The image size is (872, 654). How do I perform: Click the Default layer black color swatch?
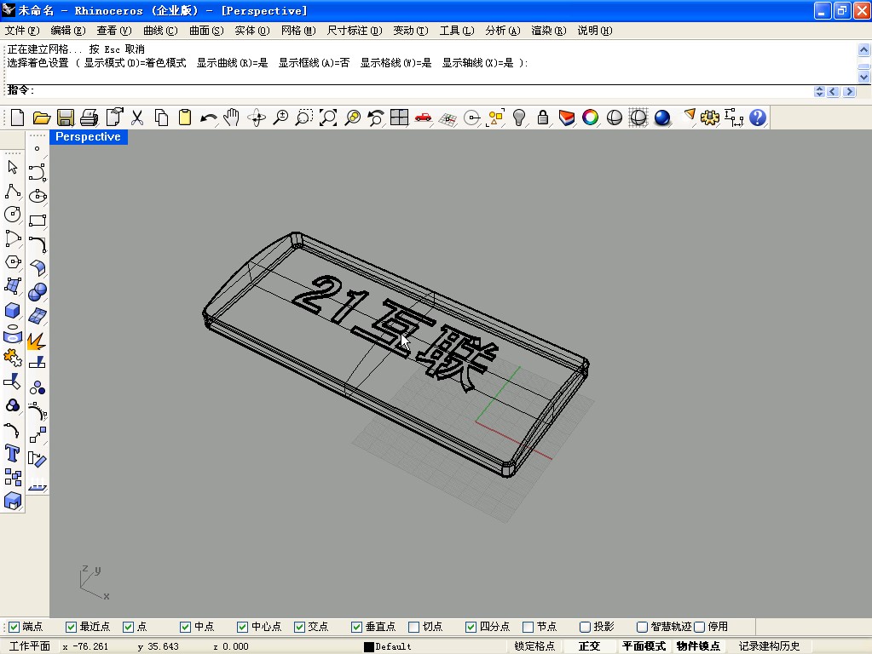(x=369, y=646)
